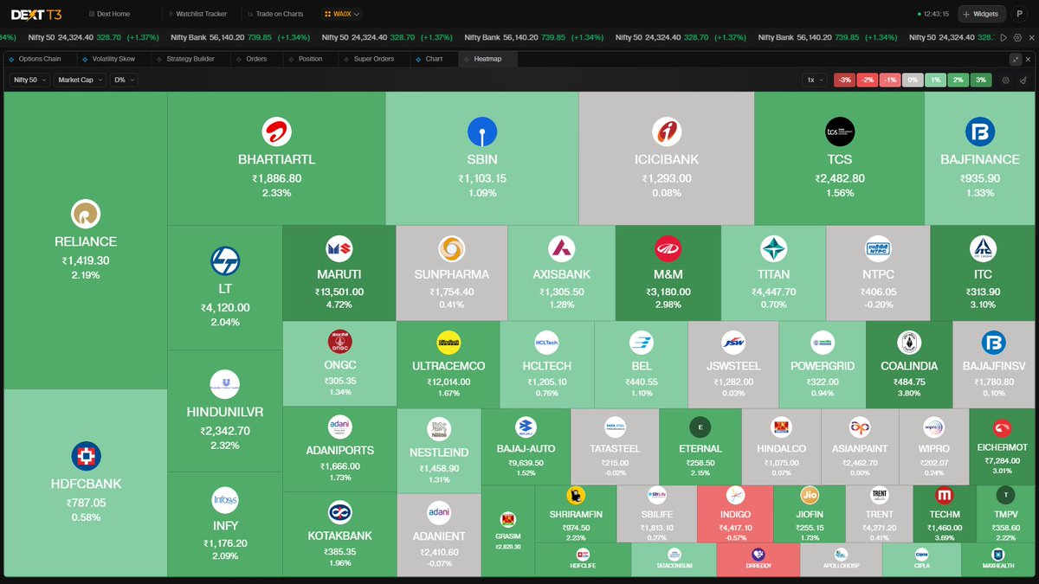Play the ticker strip scroll

pyautogui.click(x=1003, y=38)
